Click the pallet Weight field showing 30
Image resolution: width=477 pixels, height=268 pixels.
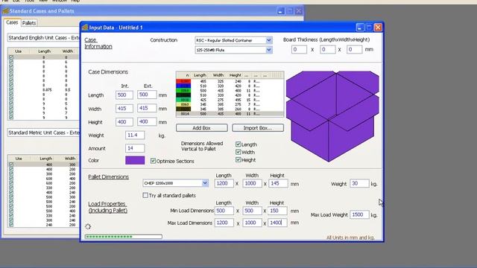pyautogui.click(x=359, y=183)
